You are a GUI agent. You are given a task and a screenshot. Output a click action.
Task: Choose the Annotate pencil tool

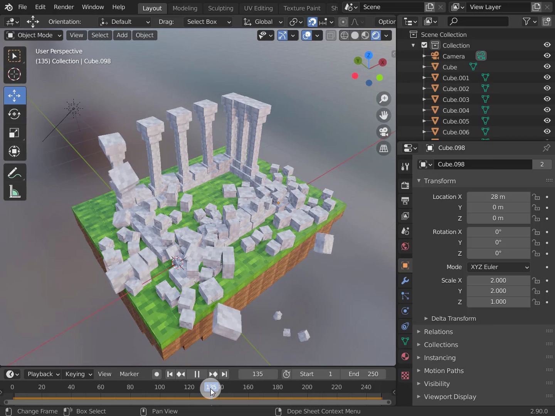point(14,173)
